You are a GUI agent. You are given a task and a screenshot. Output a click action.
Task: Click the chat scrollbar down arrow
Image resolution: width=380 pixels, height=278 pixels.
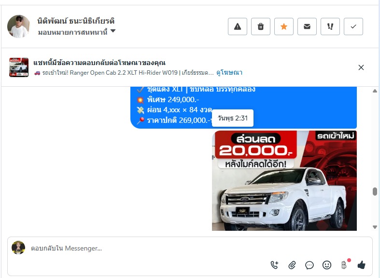(x=375, y=227)
